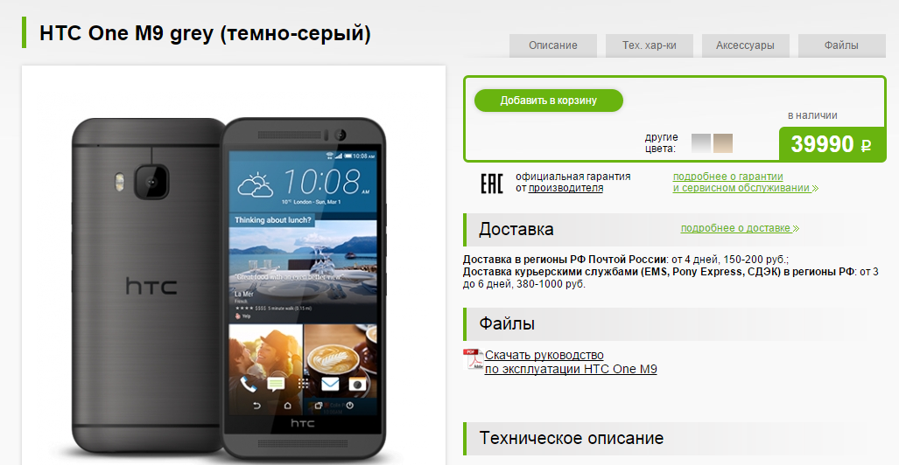Click the PDF file icon

click(x=473, y=359)
